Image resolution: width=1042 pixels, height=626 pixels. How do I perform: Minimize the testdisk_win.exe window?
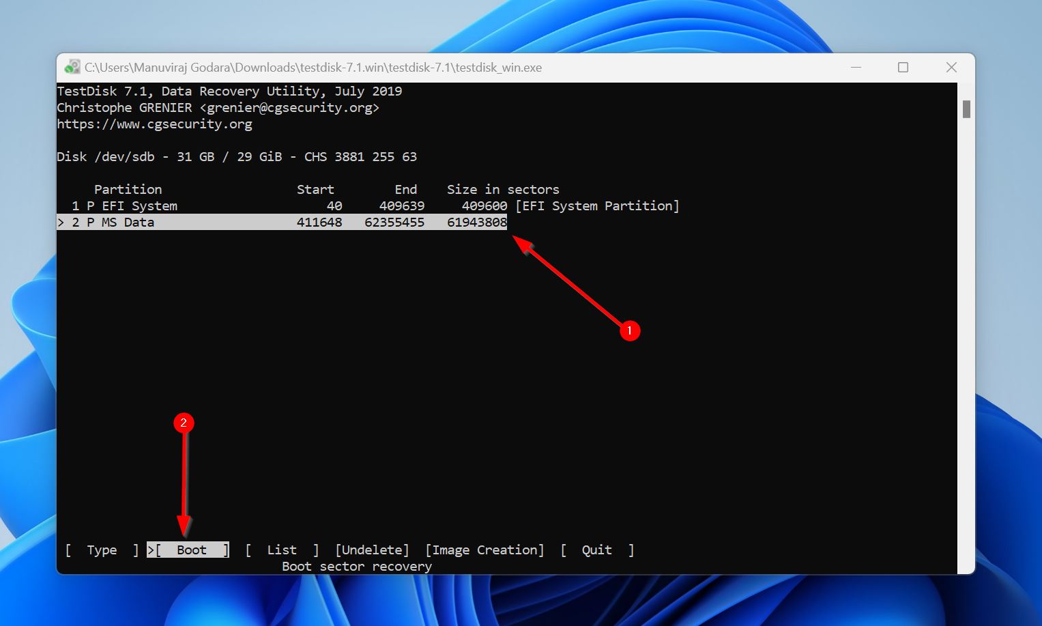coord(856,67)
